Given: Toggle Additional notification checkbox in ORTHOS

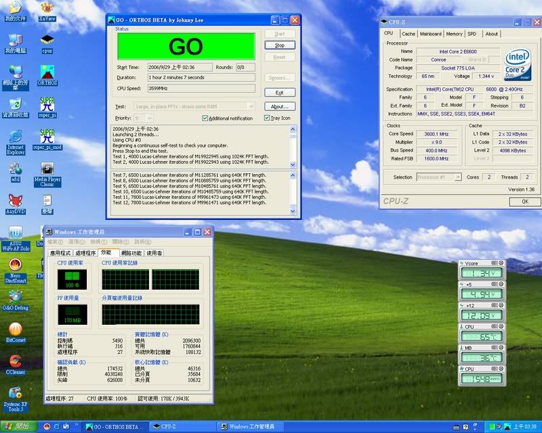Looking at the screenshot, I should tap(205, 118).
